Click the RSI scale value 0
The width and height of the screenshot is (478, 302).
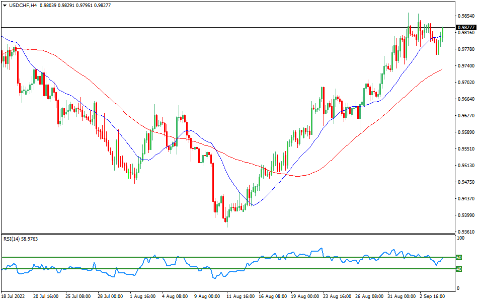tap(457, 288)
